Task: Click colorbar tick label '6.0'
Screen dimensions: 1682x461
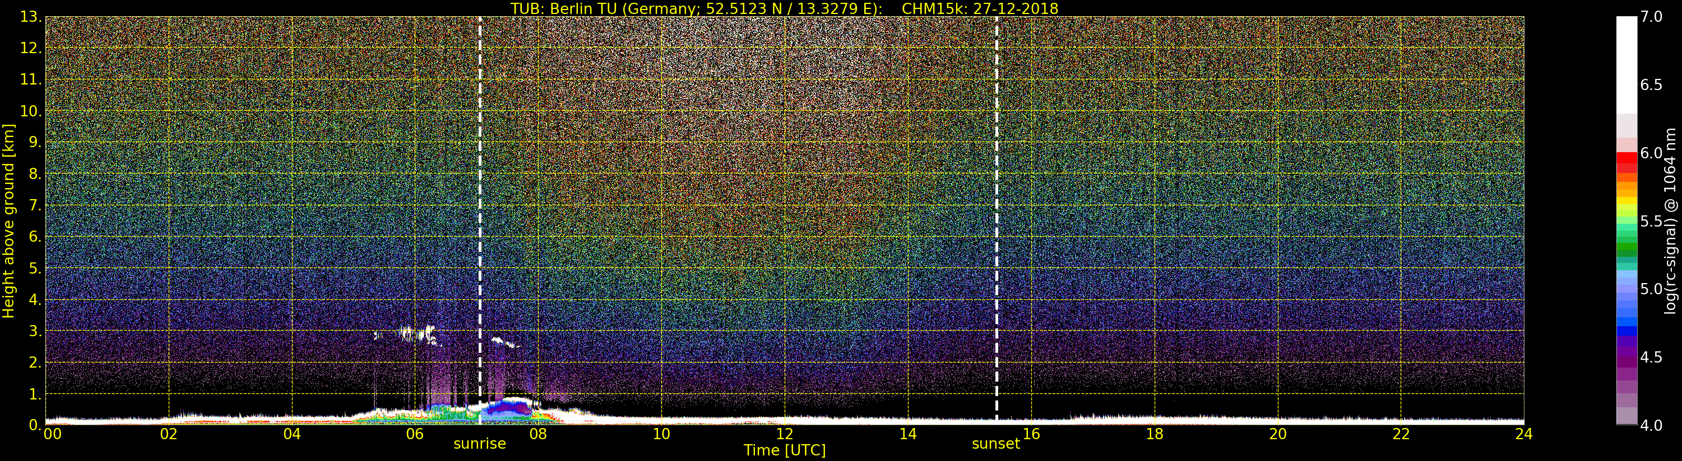Action: coord(1651,153)
